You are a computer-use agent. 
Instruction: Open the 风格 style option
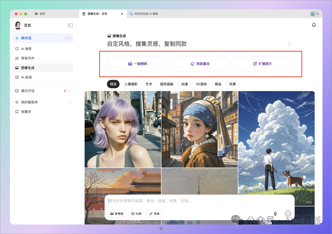[154, 214]
